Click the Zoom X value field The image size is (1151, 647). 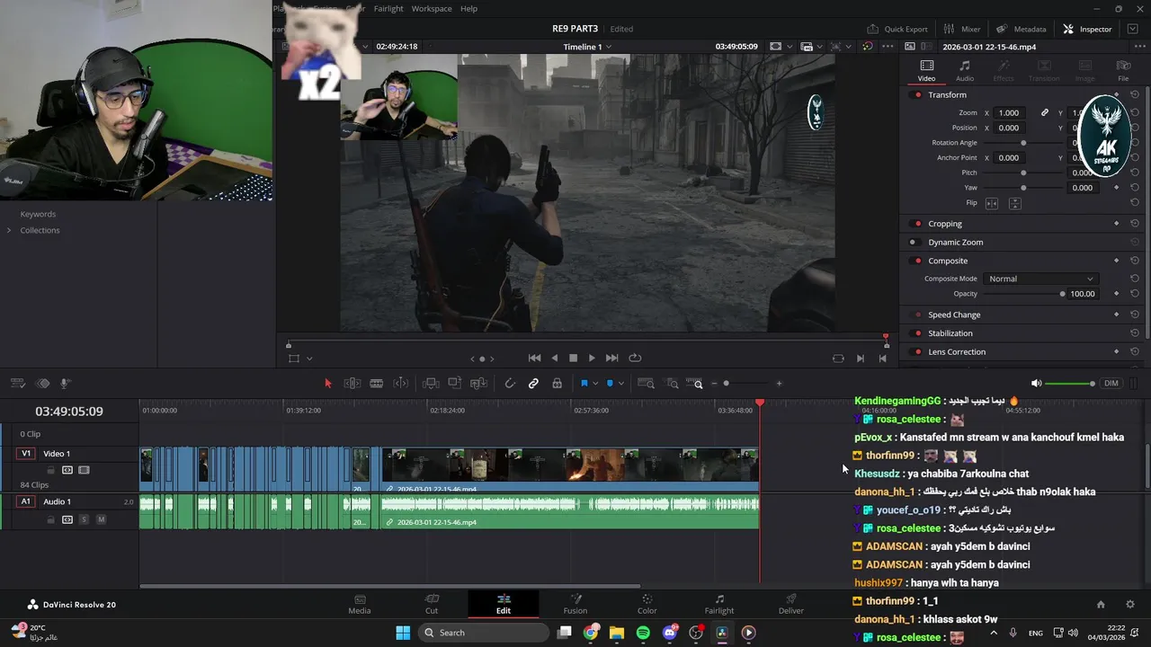1009,113
